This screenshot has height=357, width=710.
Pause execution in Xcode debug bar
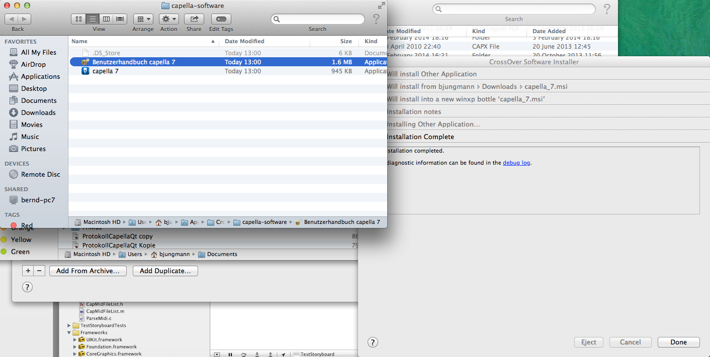[x=230, y=354]
